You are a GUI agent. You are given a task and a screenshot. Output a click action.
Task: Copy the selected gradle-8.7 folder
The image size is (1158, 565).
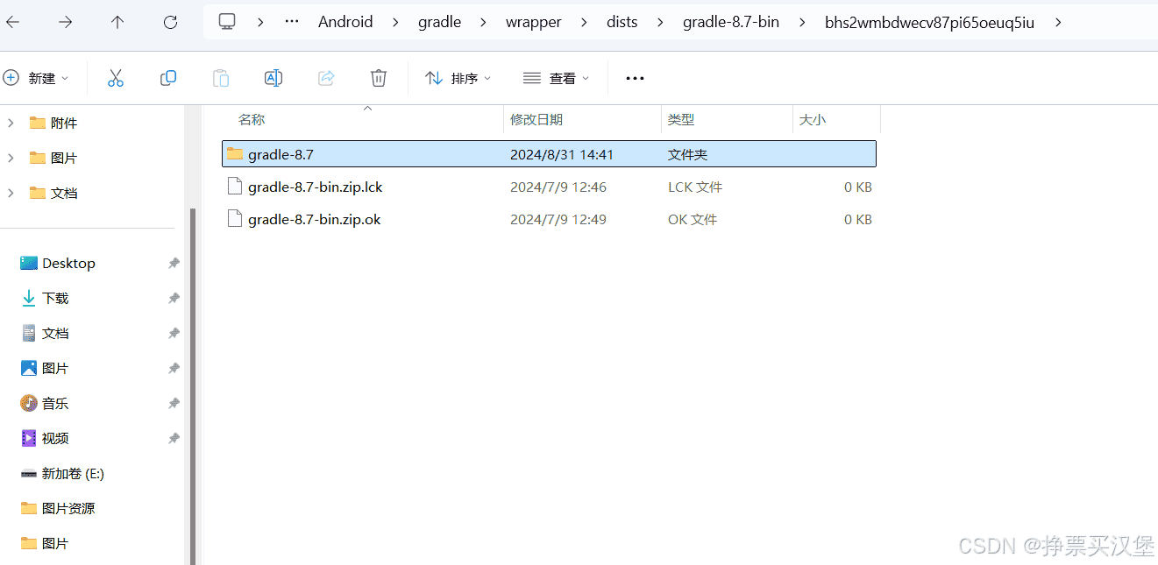tap(167, 77)
